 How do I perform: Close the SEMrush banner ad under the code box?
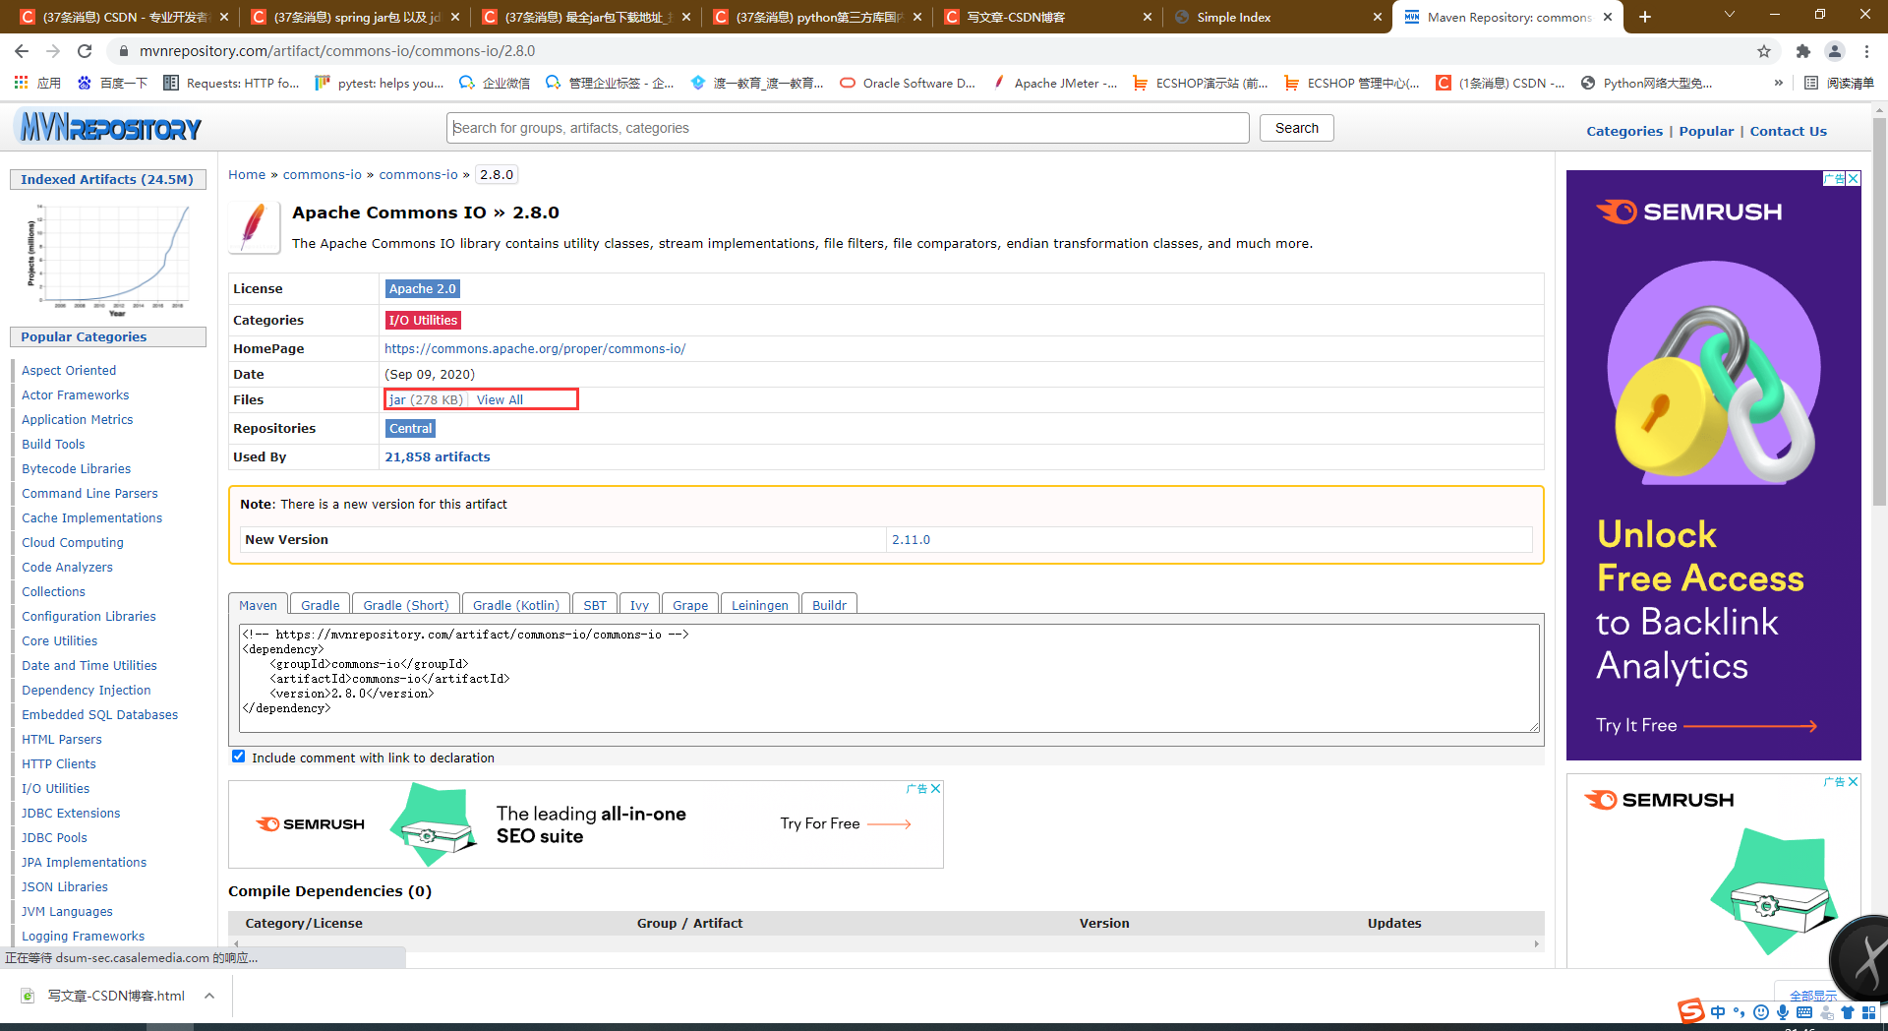pyautogui.click(x=936, y=788)
